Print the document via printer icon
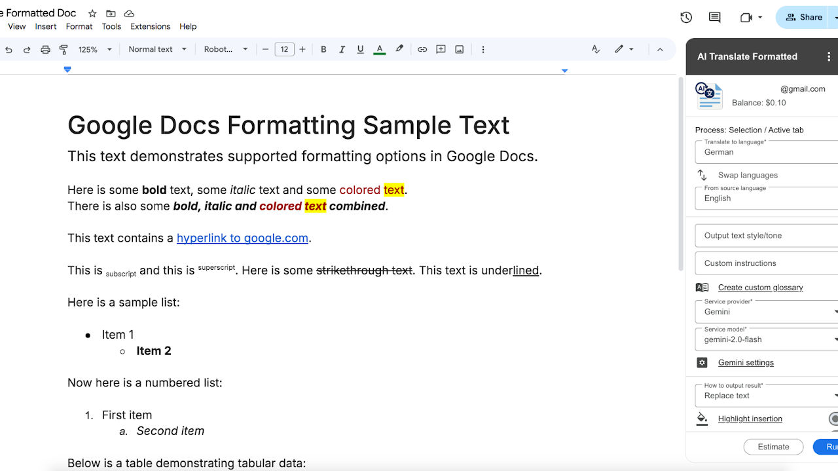This screenshot has height=471, width=838. pos(45,50)
